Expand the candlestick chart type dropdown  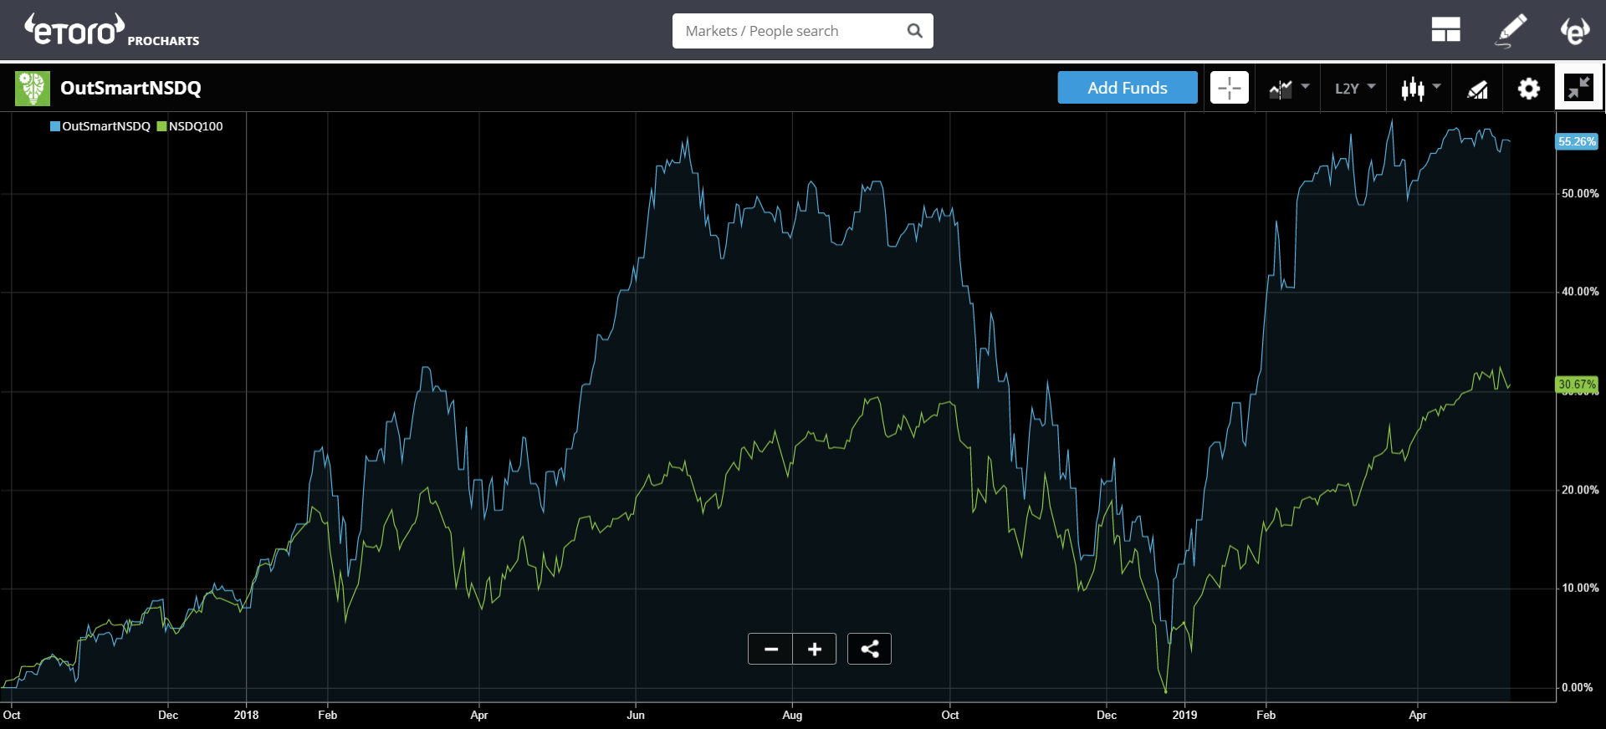click(x=1420, y=88)
